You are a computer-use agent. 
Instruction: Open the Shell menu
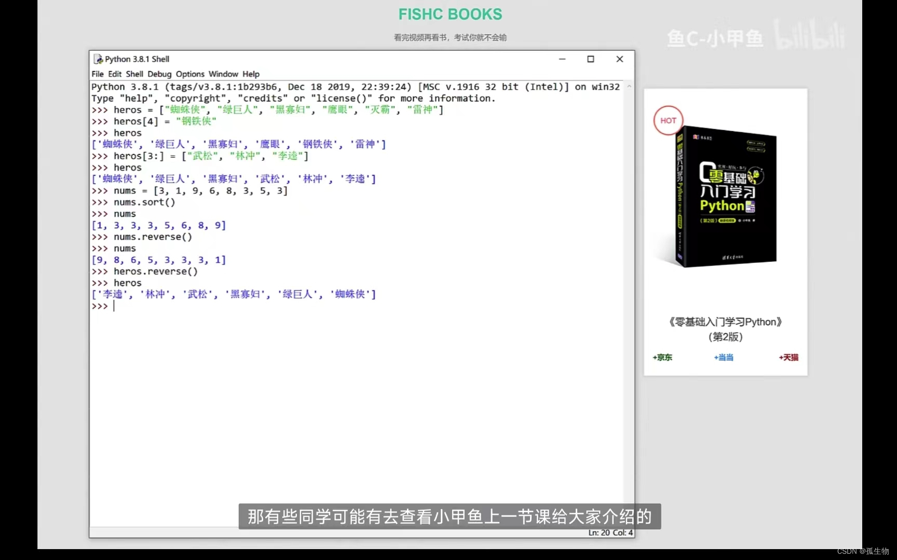tap(134, 74)
